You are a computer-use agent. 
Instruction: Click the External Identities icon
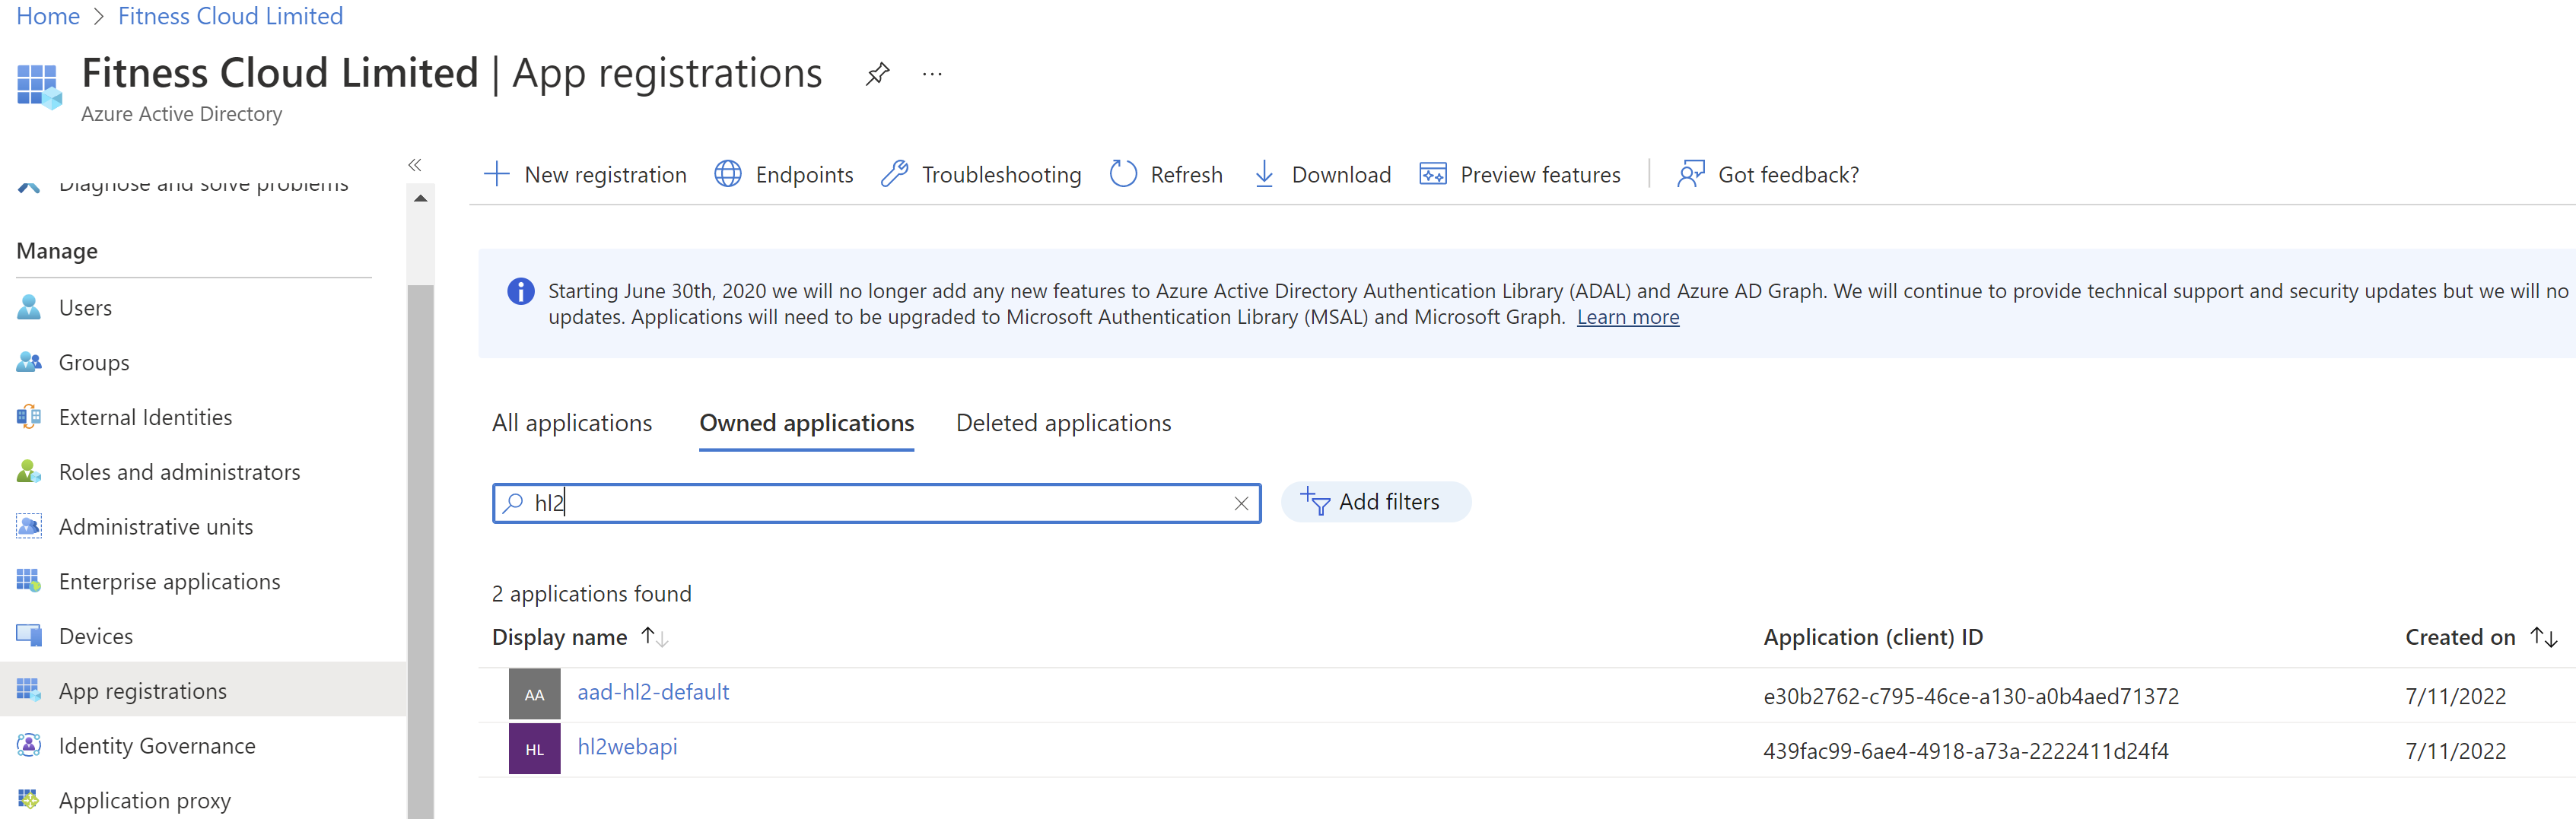(x=29, y=417)
